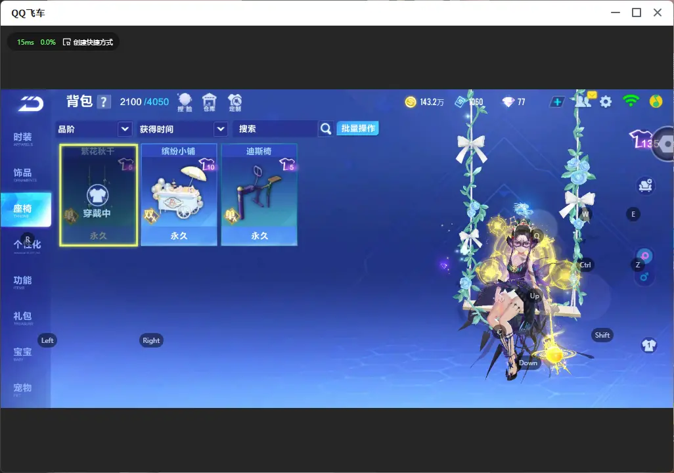
Task: Switch to the 时装 tab
Action: point(23,139)
